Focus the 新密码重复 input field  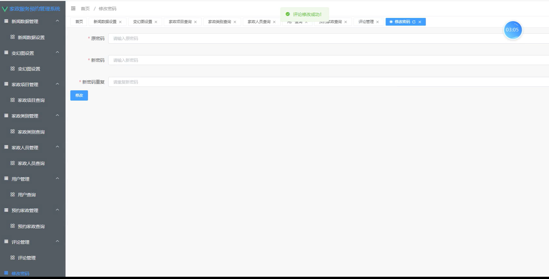[x=328, y=82]
